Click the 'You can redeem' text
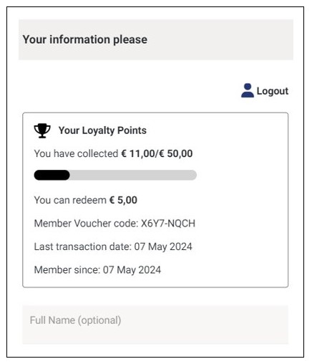The width and height of the screenshot is (312, 364). coord(70,200)
